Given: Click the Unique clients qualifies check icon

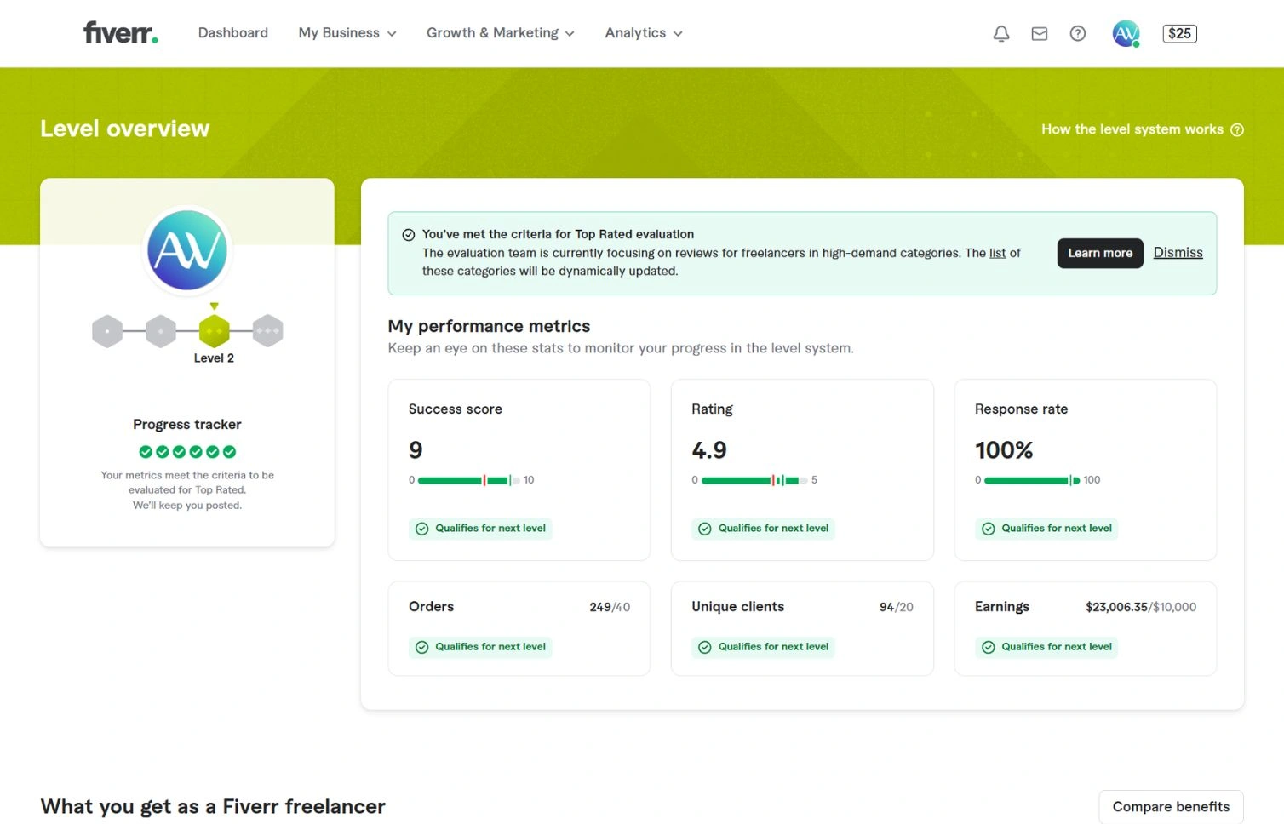Looking at the screenshot, I should (705, 647).
